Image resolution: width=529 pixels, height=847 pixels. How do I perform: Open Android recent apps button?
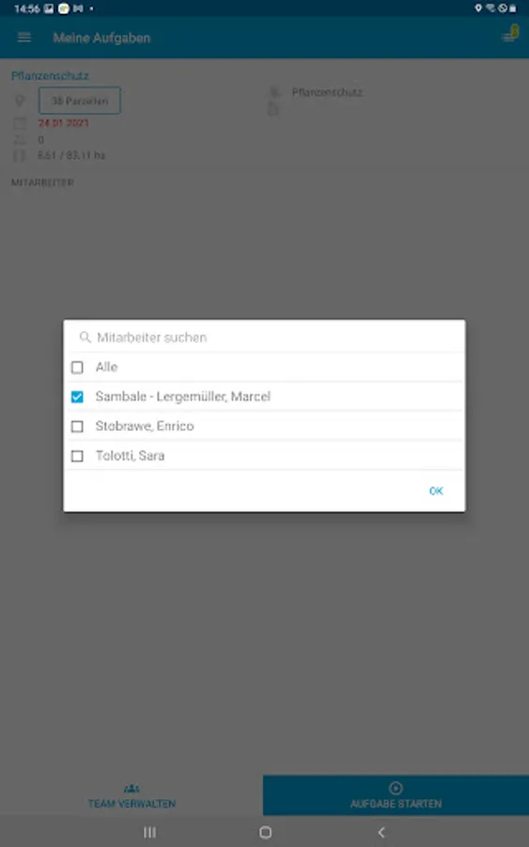149,833
